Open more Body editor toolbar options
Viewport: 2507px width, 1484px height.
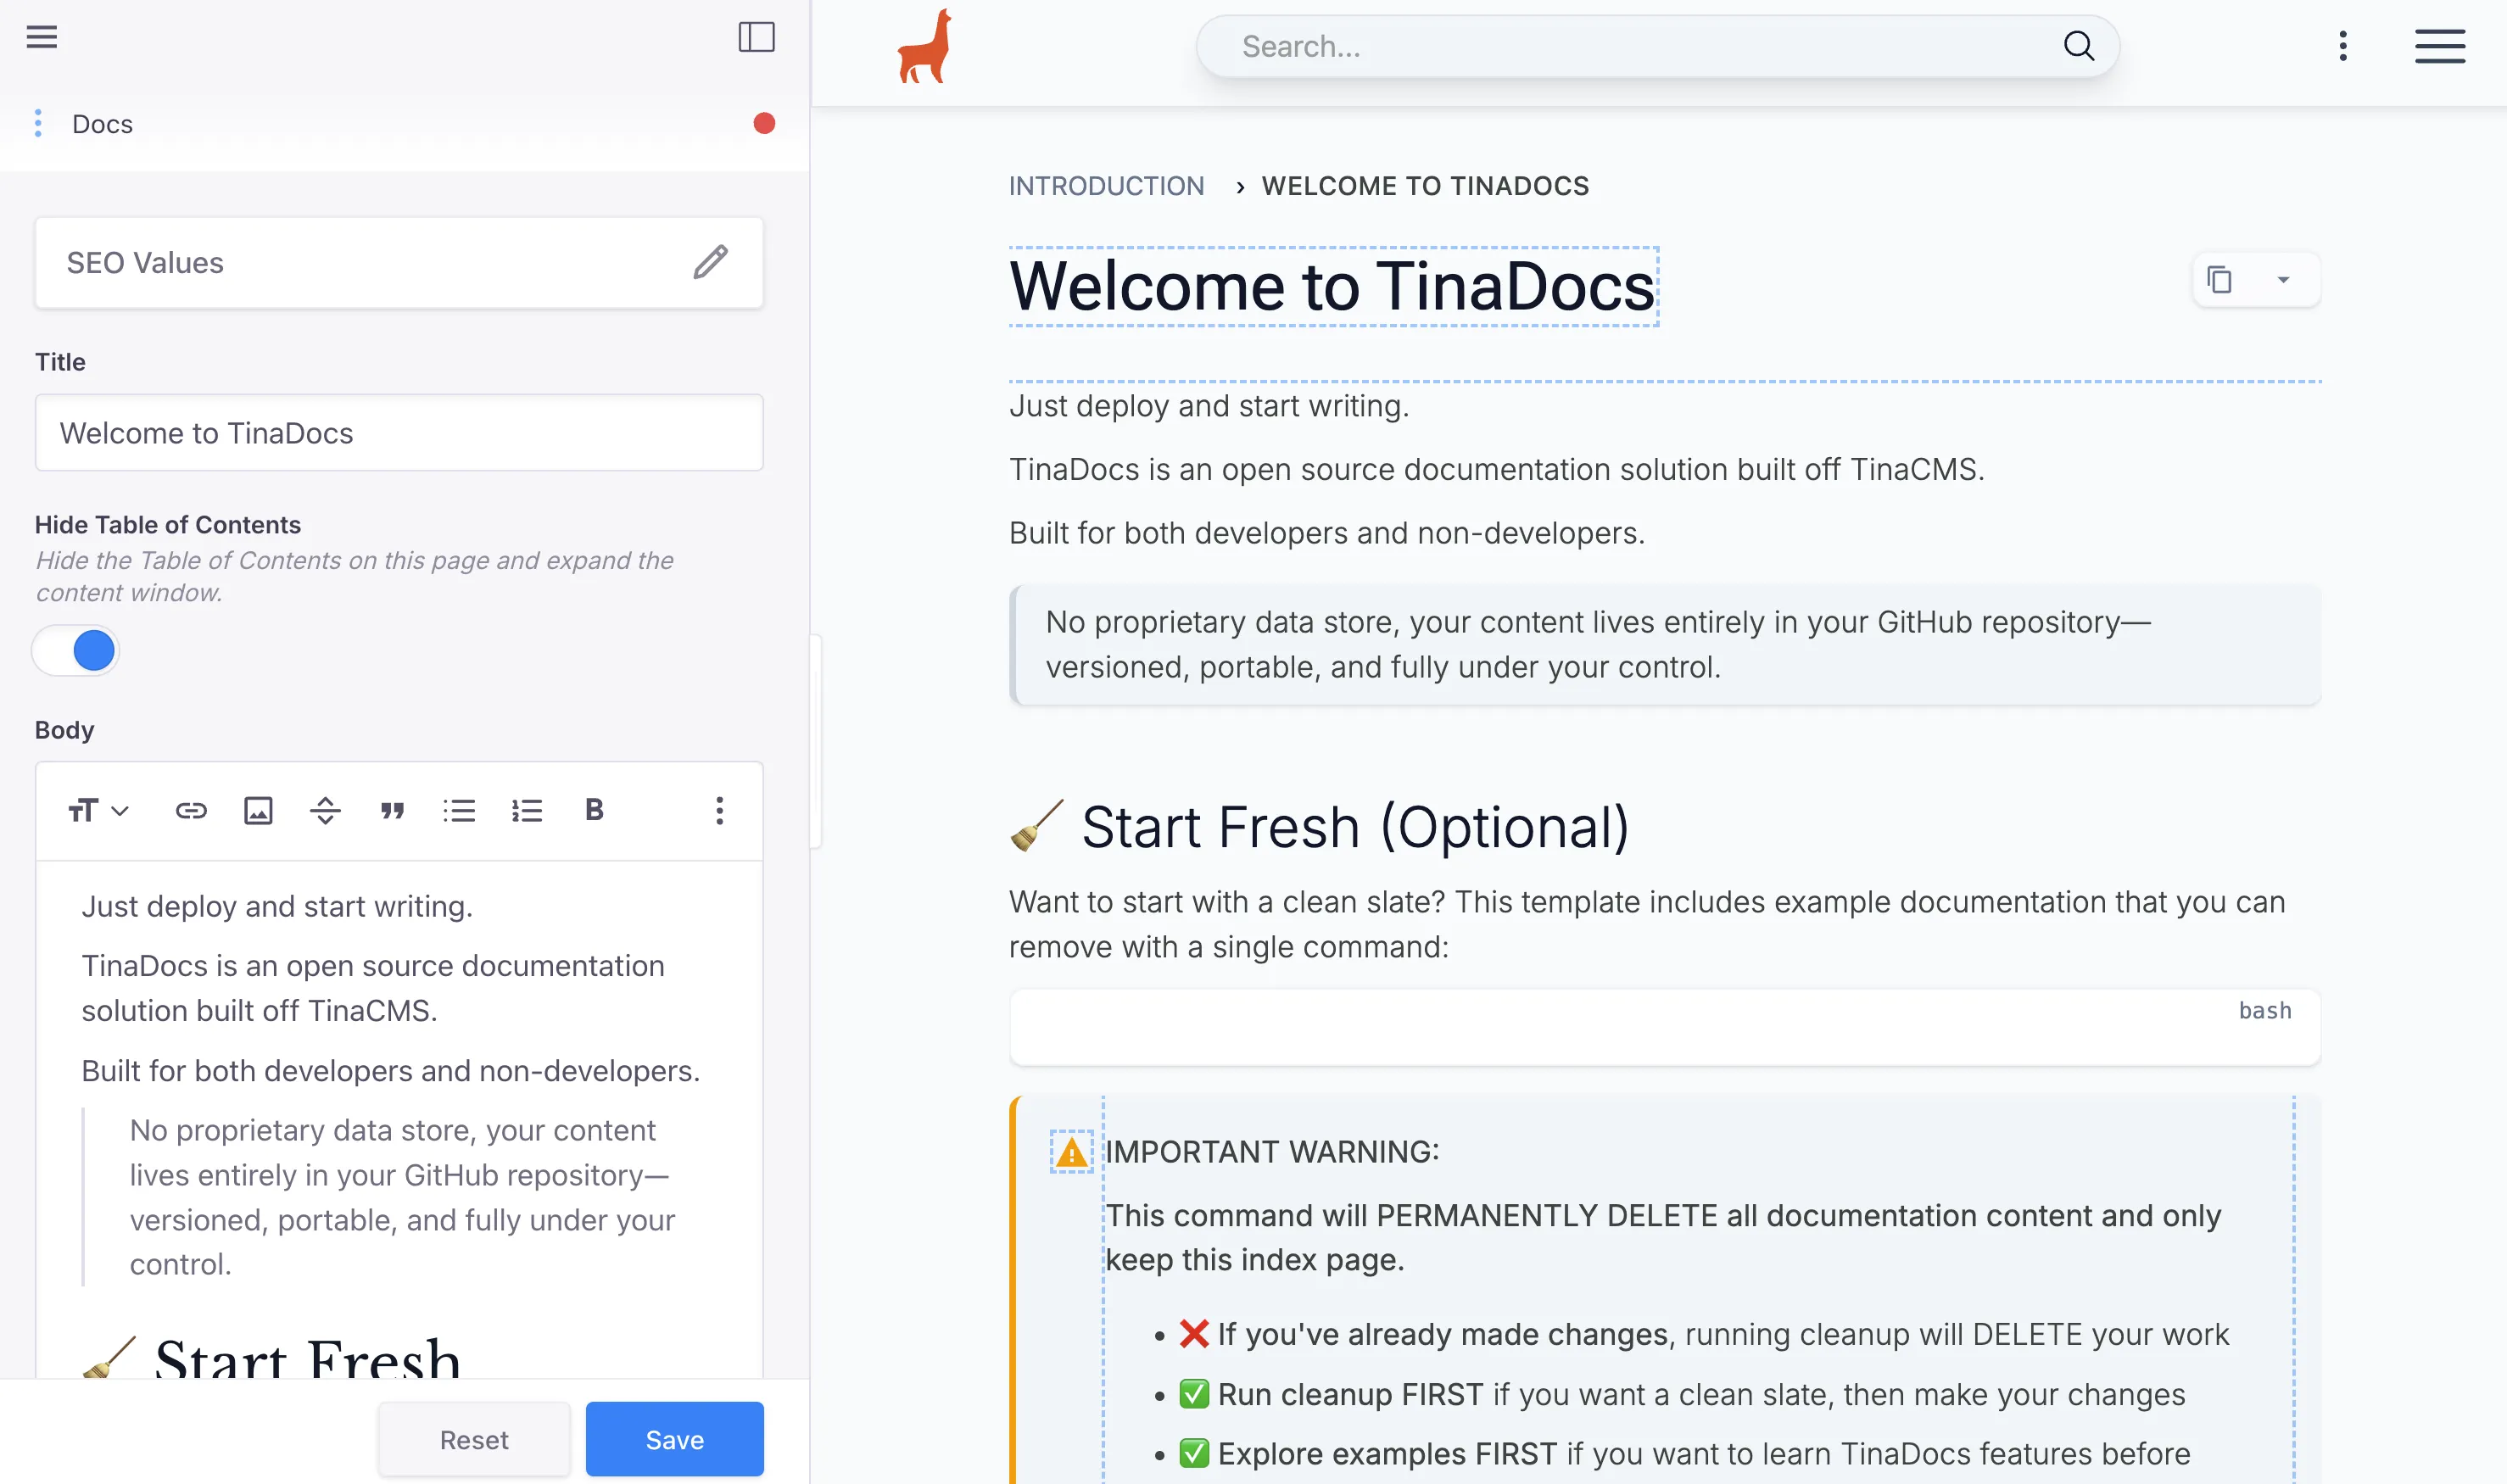pyautogui.click(x=719, y=810)
